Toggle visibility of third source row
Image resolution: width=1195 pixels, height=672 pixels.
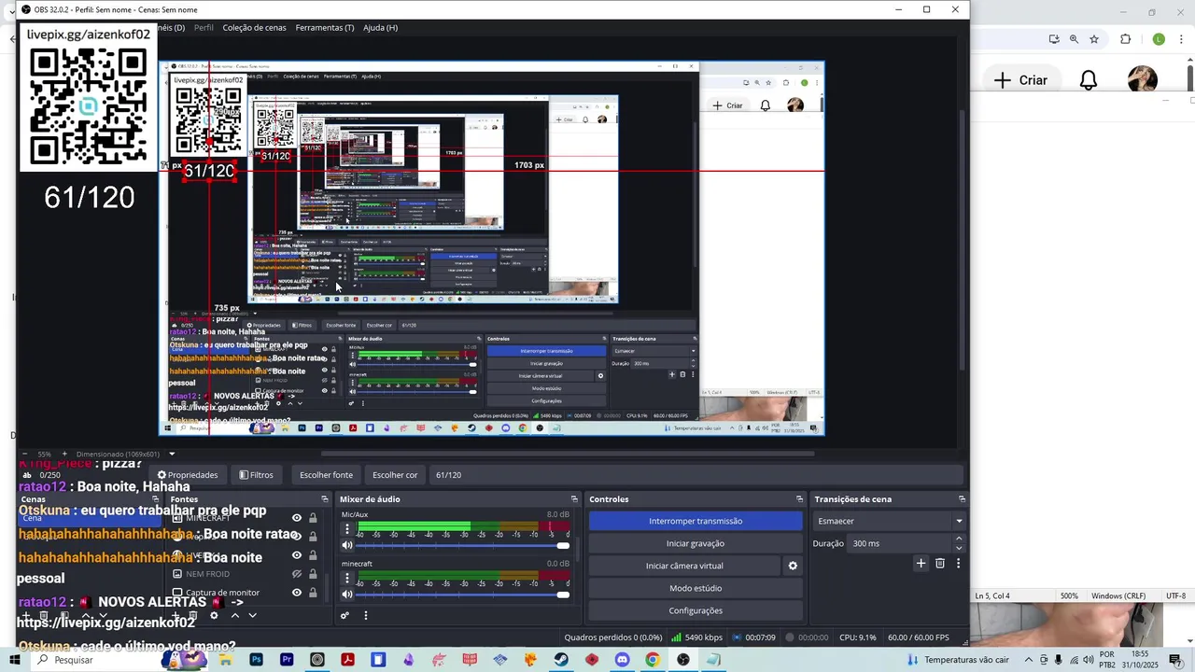click(x=297, y=555)
